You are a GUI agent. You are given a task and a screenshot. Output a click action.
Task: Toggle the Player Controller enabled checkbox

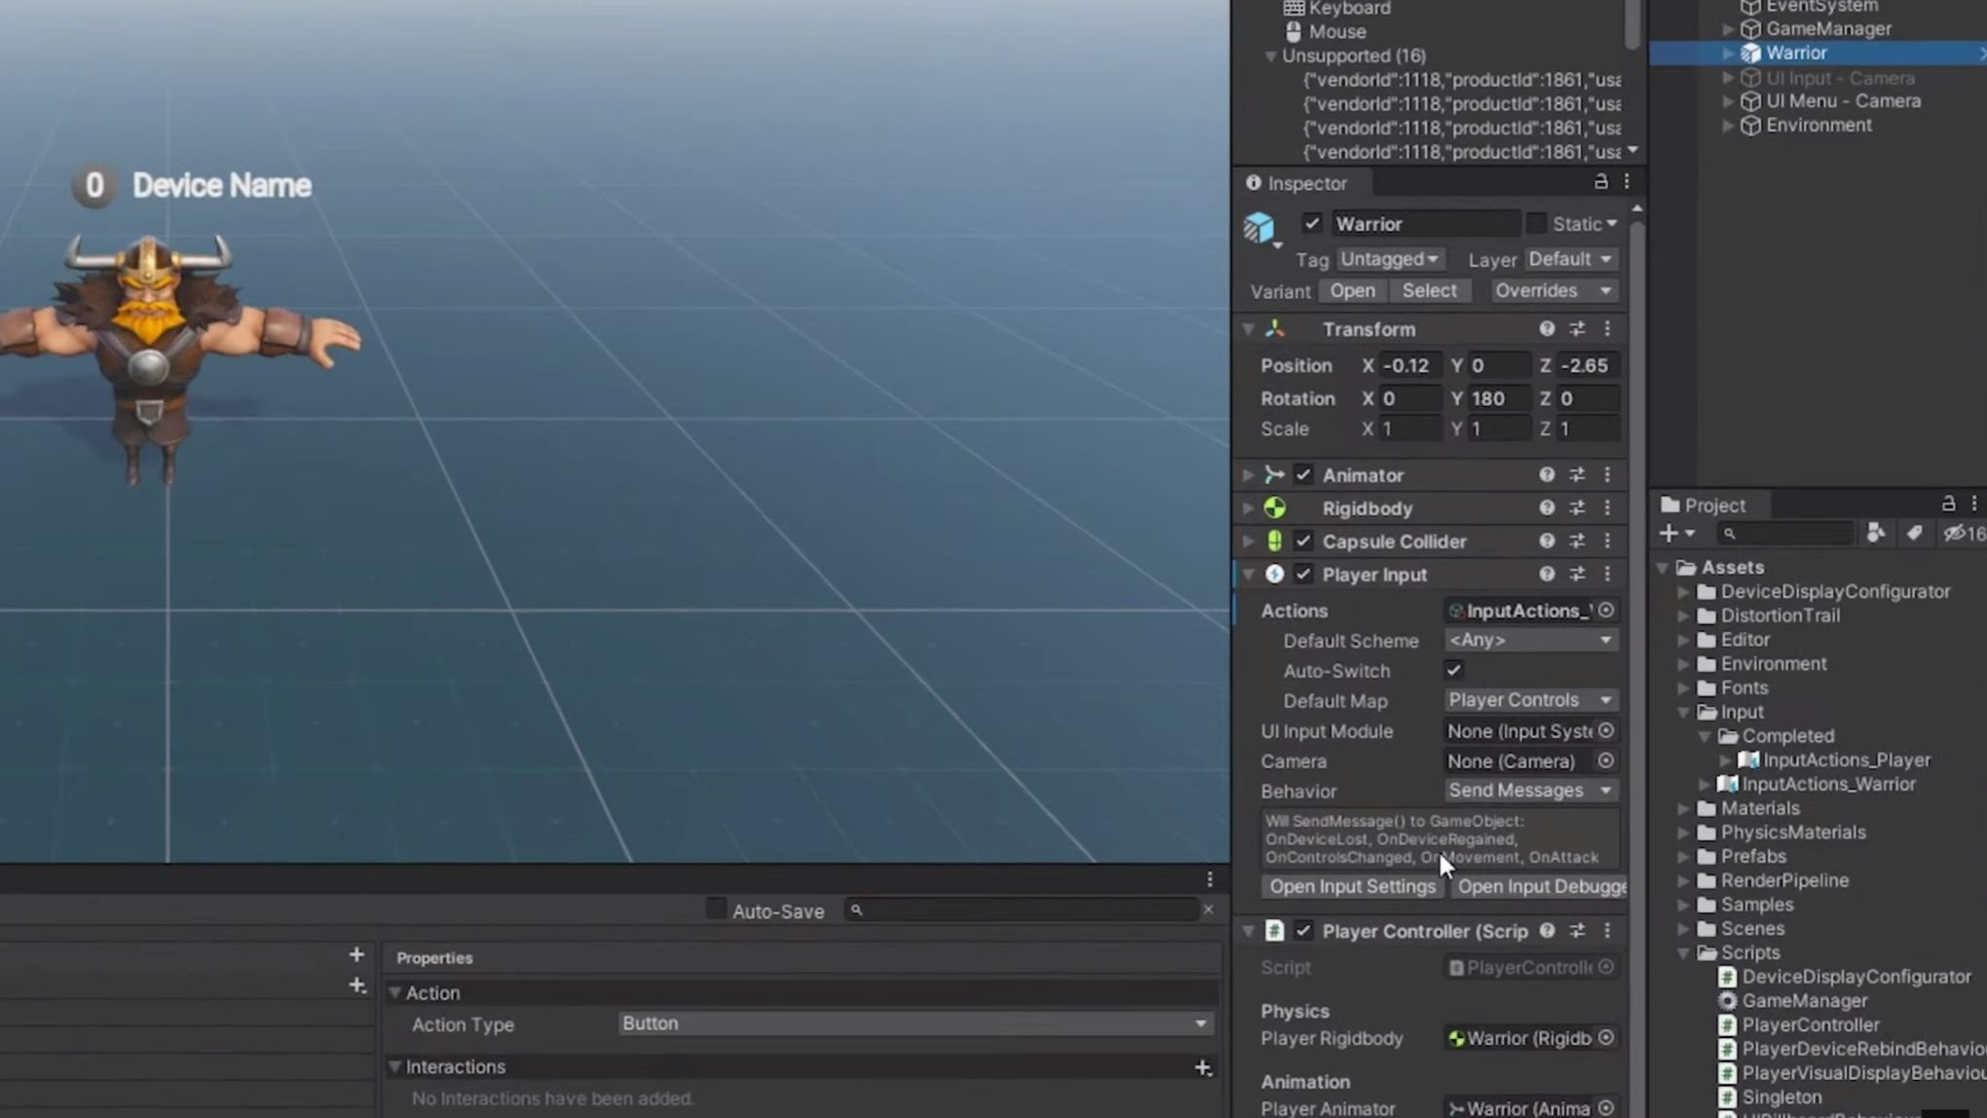(1303, 931)
